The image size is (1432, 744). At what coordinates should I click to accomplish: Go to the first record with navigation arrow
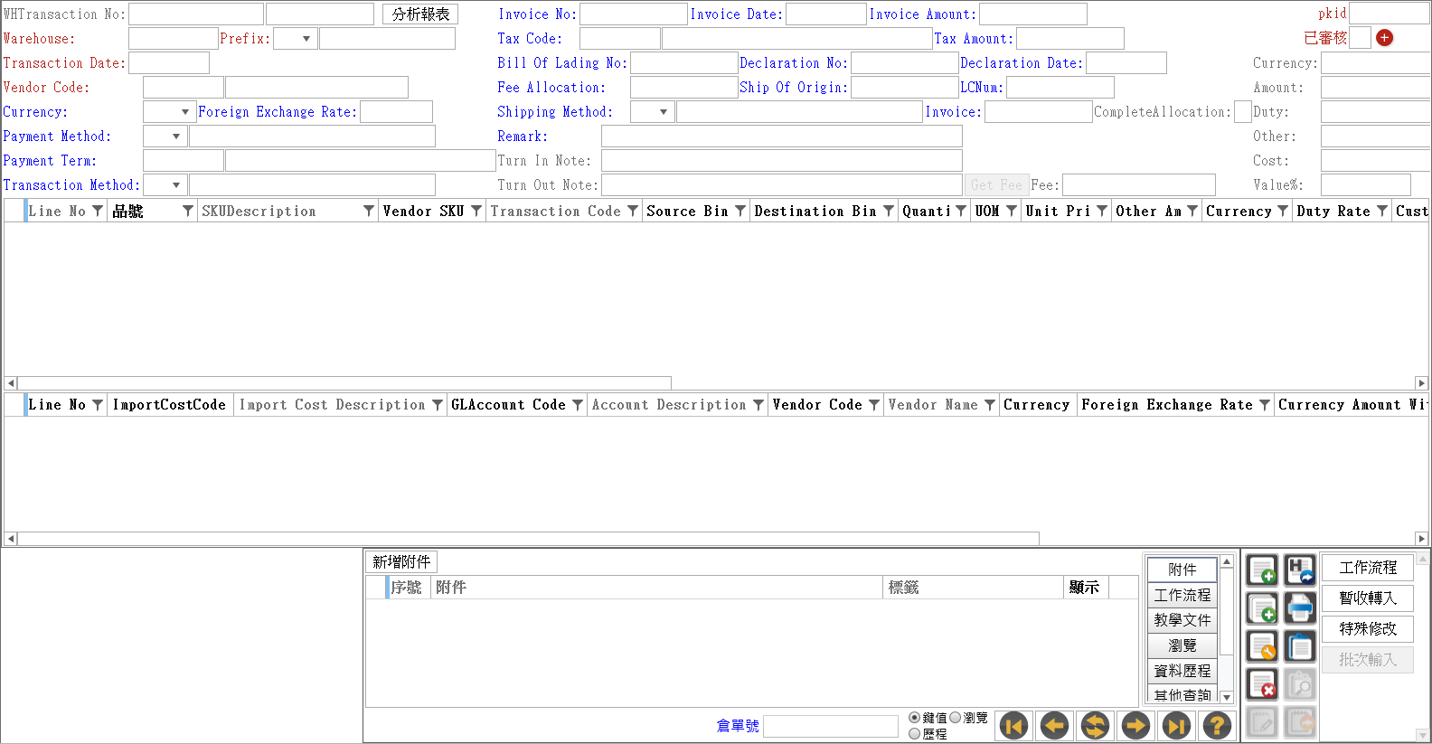(x=1013, y=725)
